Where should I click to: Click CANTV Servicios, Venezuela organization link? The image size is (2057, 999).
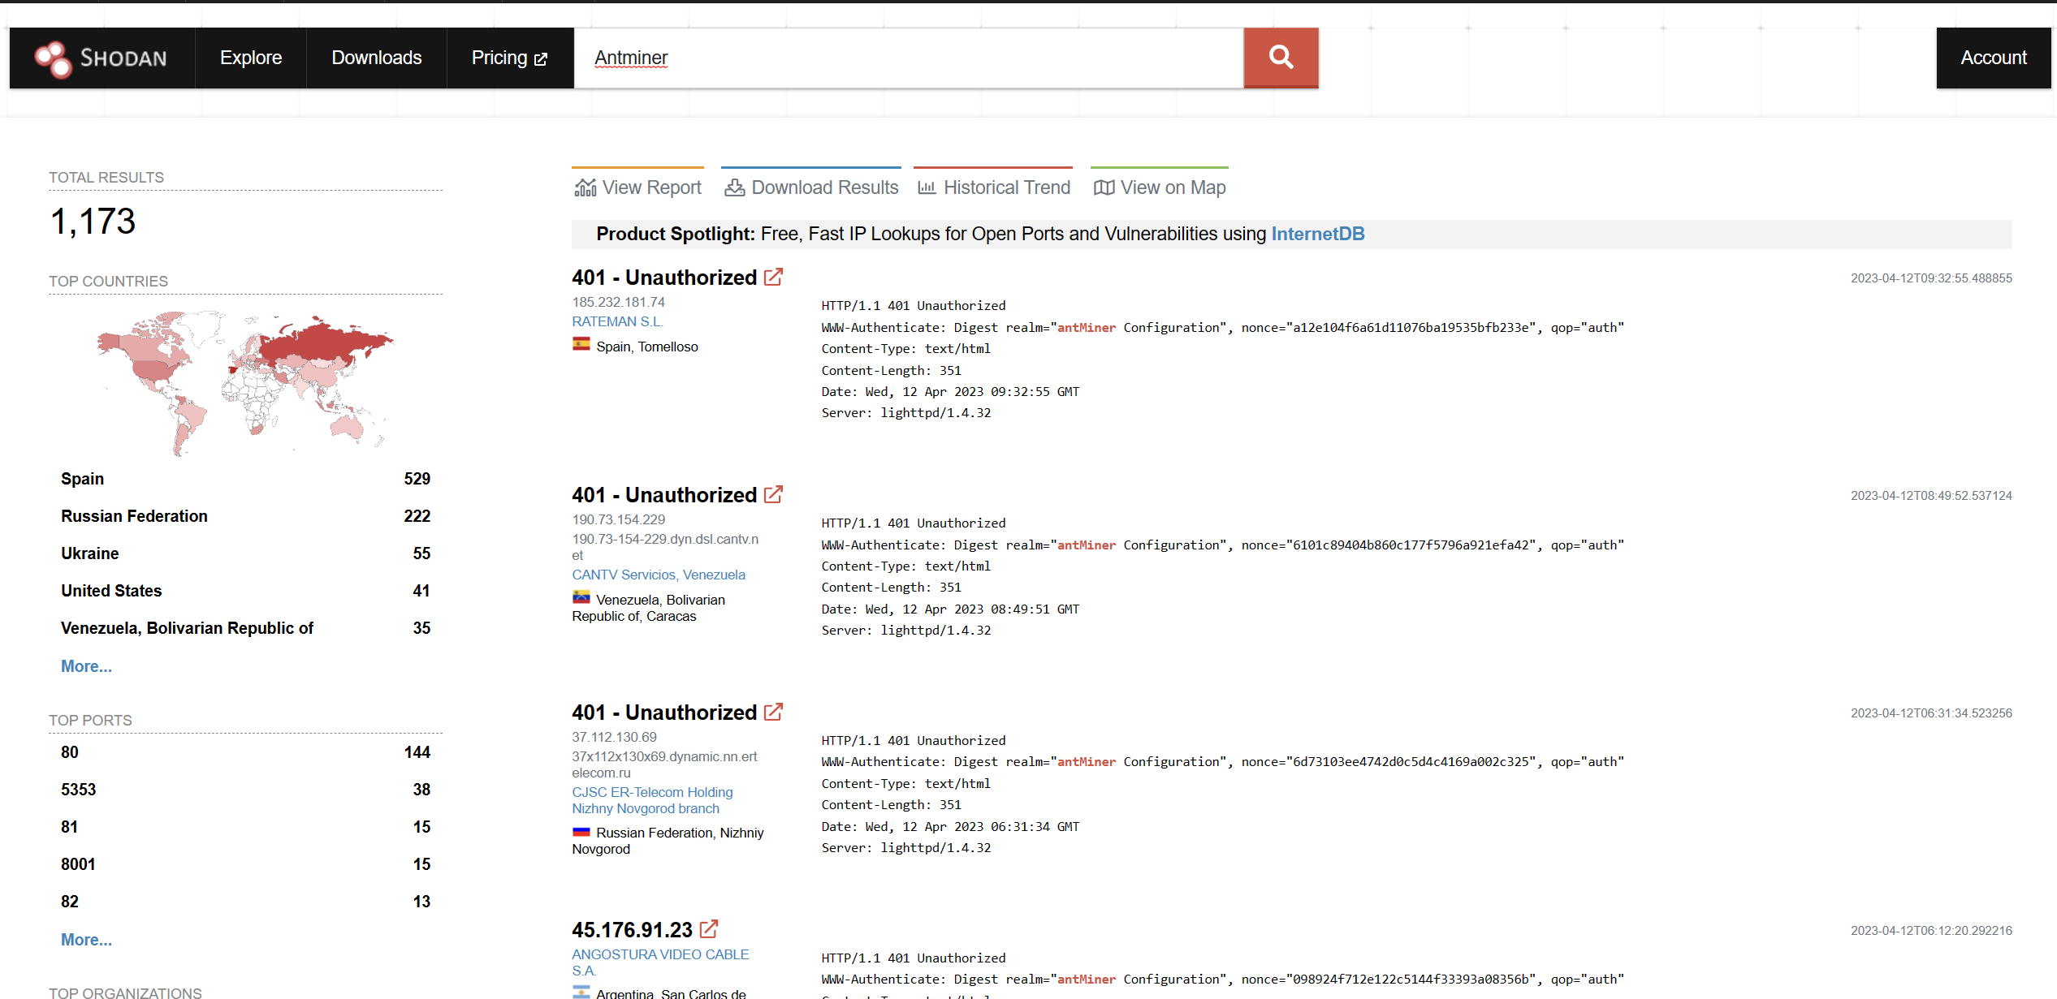[x=658, y=575]
